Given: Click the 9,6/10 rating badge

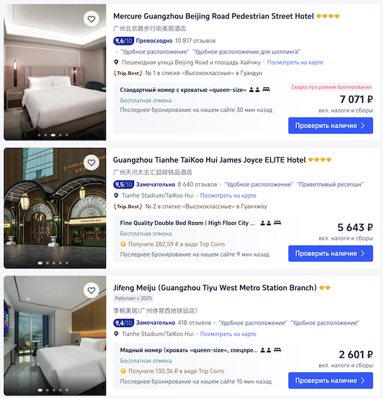Looking at the screenshot, I should click(123, 41).
